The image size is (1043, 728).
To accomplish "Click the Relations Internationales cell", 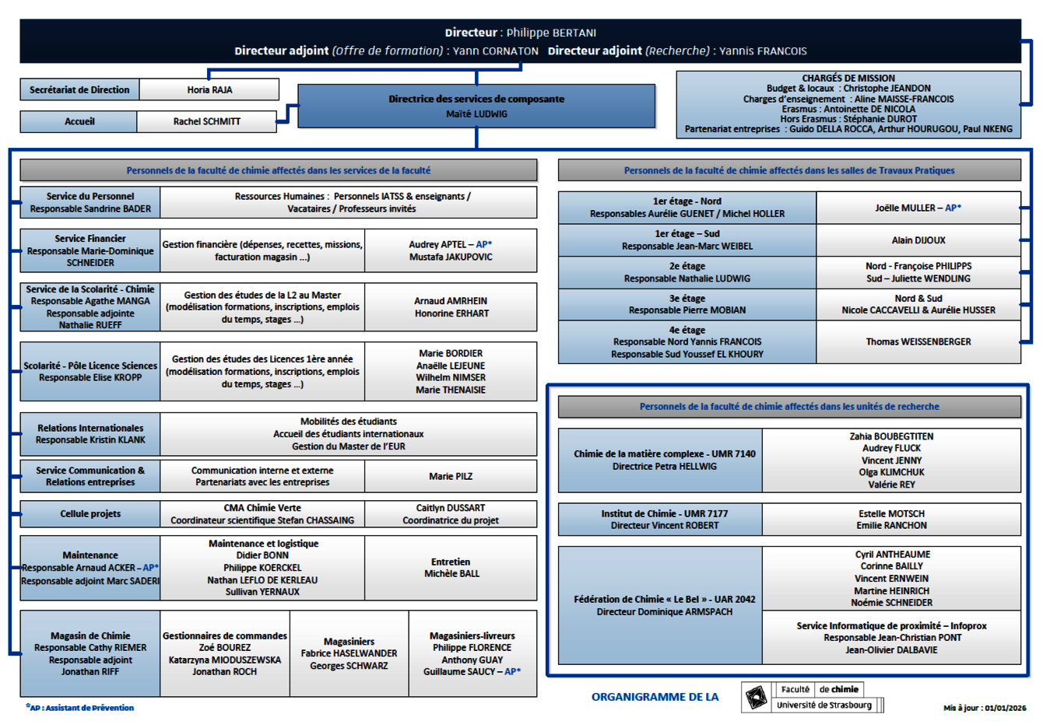I will 90,434.
